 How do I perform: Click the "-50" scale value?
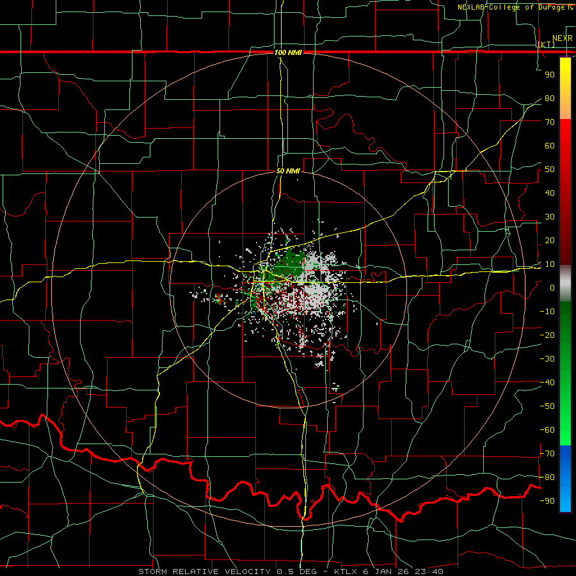click(547, 406)
